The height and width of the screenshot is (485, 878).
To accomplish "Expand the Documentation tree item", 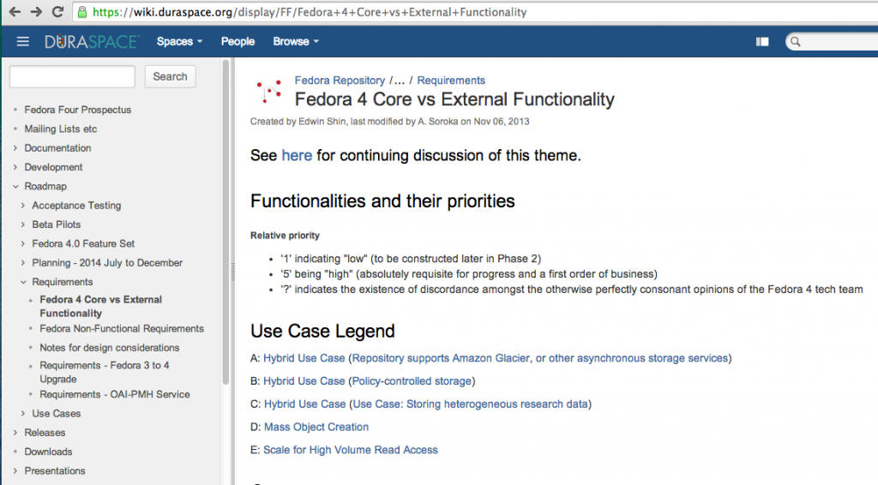I will (x=15, y=148).
